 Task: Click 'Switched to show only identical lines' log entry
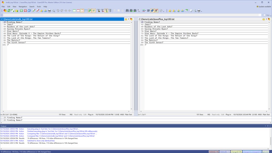(x=41, y=141)
